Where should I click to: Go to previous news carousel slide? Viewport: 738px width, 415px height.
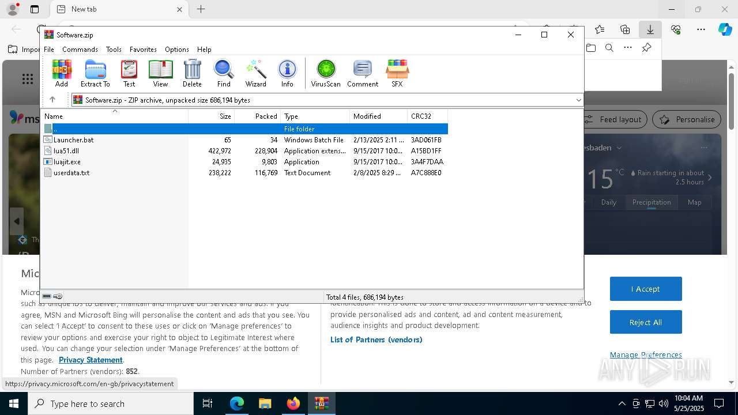click(17, 221)
